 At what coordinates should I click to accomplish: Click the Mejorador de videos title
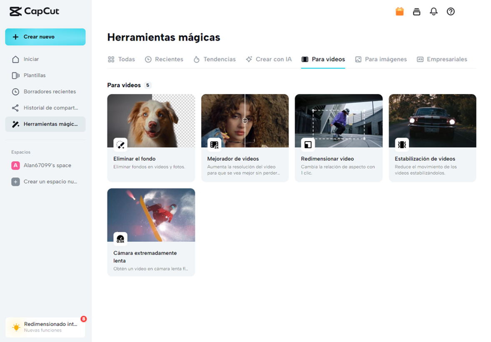233,159
